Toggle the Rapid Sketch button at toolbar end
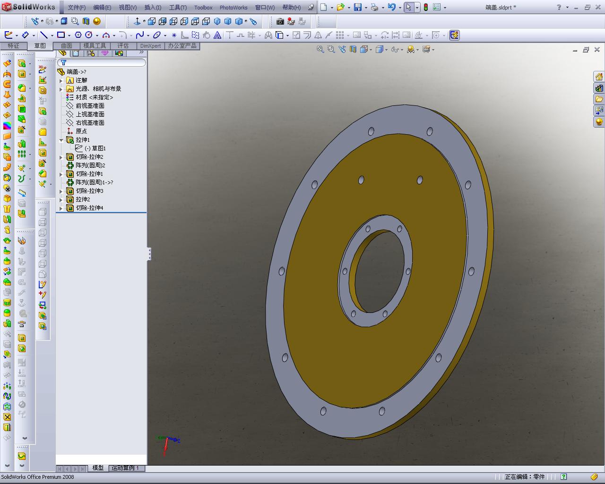This screenshot has height=484, width=605. [x=454, y=35]
